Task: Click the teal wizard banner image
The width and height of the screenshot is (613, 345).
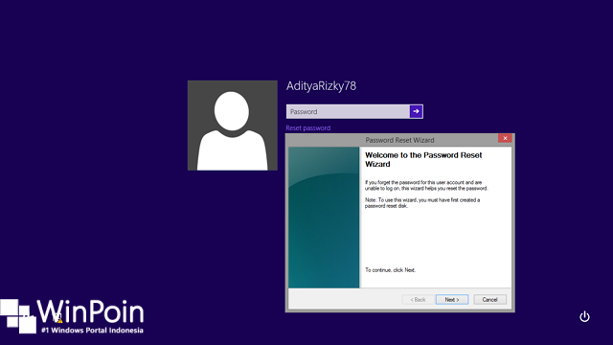Action: click(324, 218)
